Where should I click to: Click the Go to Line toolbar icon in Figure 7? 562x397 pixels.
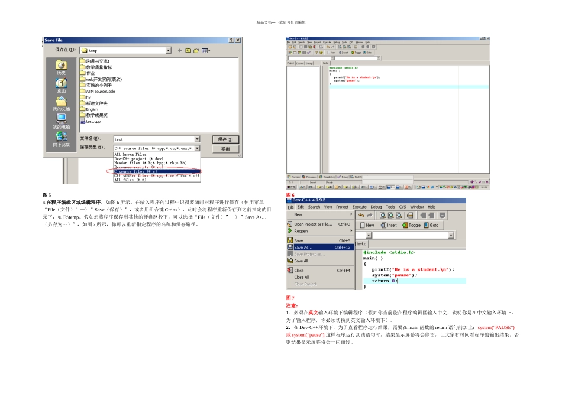coord(410,215)
